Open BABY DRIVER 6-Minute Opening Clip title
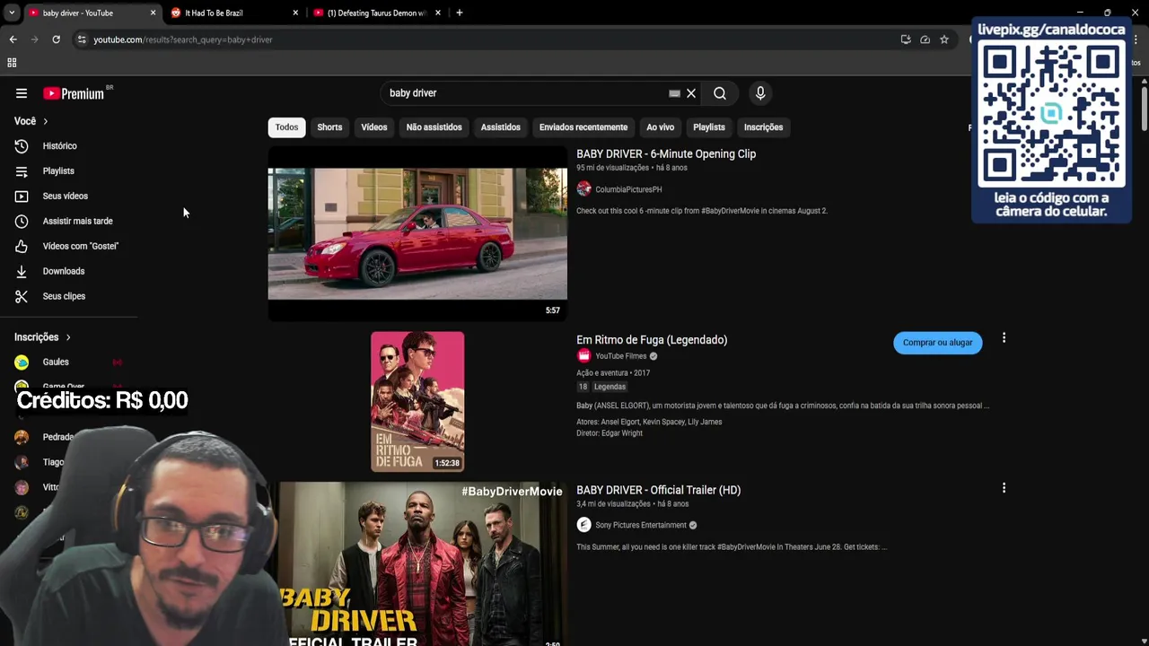Screen dimensions: 1149x646 click(666, 154)
